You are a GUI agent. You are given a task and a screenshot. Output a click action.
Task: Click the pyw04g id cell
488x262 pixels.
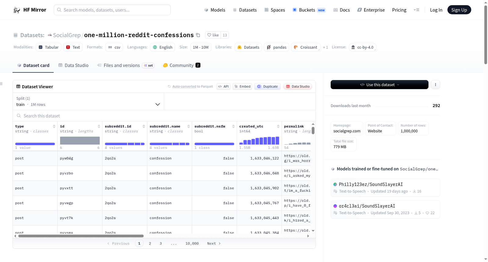click(80, 158)
